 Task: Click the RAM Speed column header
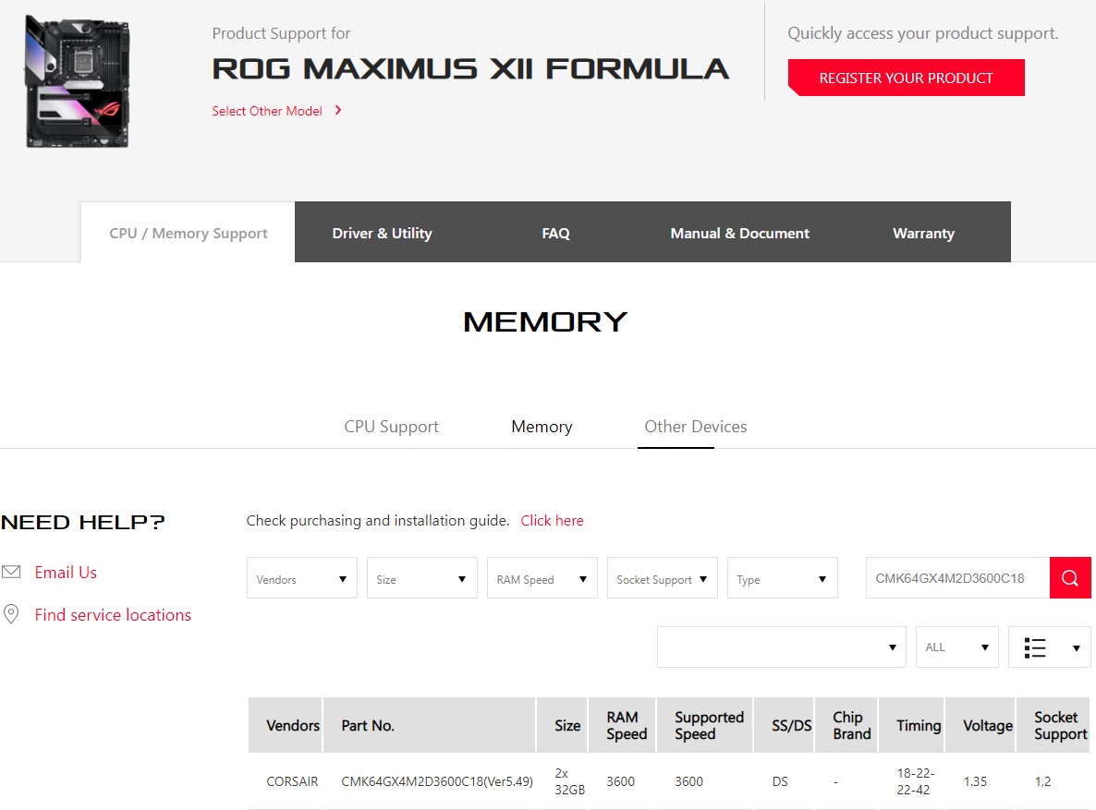(x=622, y=725)
